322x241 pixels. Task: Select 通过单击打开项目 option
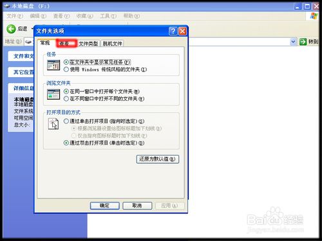pyautogui.click(x=104, y=121)
